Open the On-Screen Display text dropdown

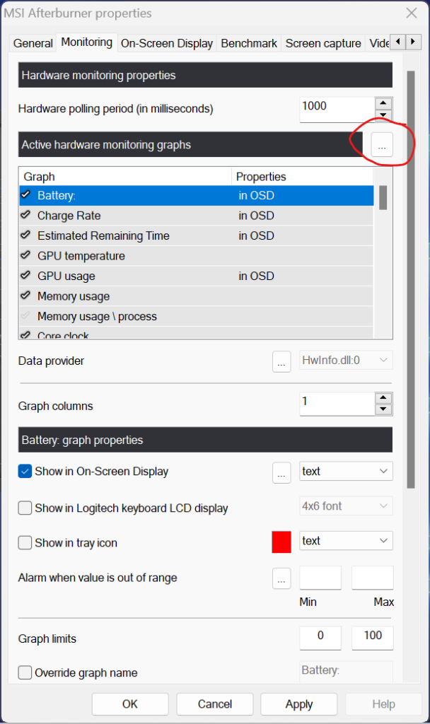[346, 472]
